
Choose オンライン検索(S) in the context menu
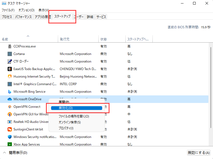(x=70, y=122)
